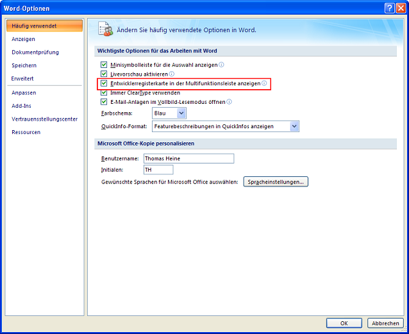Uncheck Entwicklerregisterkarte in der Multifunktionsleiste anzeigen
The width and height of the screenshot is (409, 334).
tap(104, 83)
